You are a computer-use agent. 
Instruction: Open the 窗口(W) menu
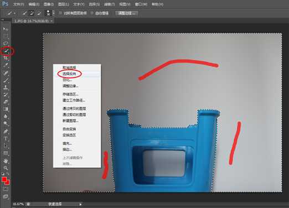141,4
